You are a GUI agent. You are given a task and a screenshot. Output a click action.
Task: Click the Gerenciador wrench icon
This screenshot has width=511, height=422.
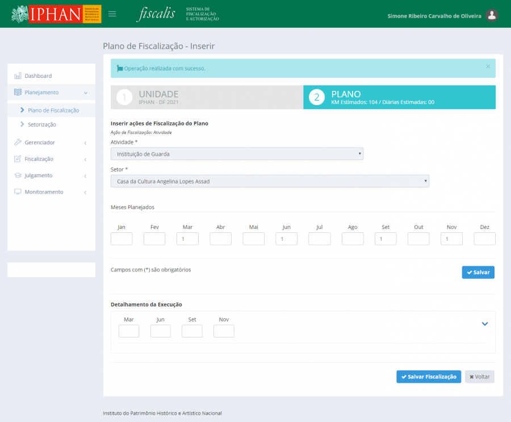(18, 143)
